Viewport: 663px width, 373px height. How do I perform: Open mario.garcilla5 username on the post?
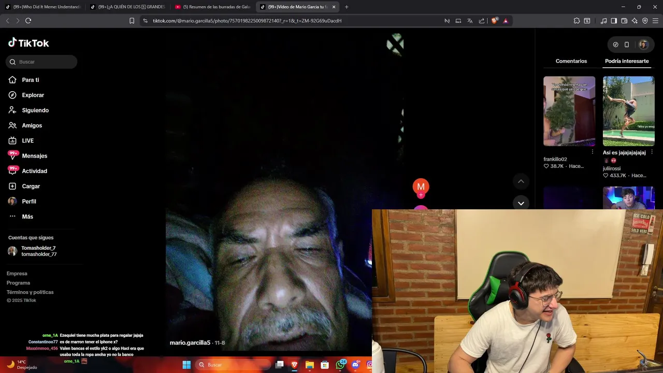(x=190, y=343)
